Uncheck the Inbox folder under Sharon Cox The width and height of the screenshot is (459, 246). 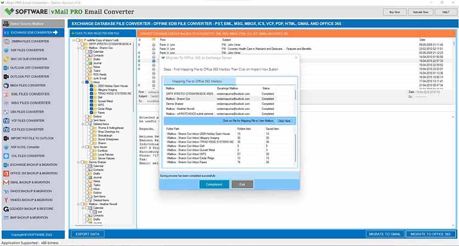(x=87, y=83)
